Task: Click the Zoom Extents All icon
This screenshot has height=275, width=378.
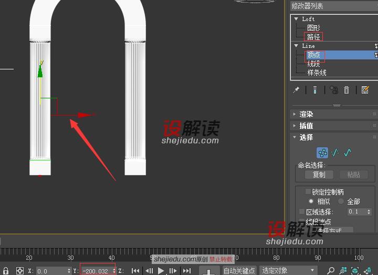Action: 367,271
